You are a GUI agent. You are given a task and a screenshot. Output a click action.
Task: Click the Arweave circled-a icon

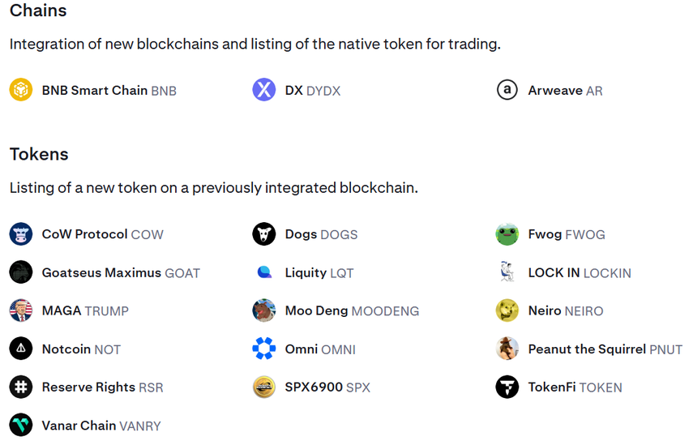point(507,90)
